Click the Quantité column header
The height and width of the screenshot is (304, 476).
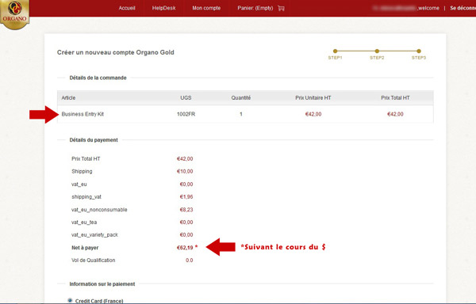[241, 98]
